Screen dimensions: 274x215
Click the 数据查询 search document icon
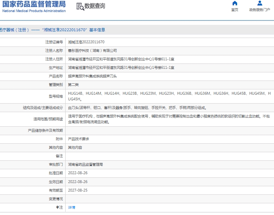[80, 7]
